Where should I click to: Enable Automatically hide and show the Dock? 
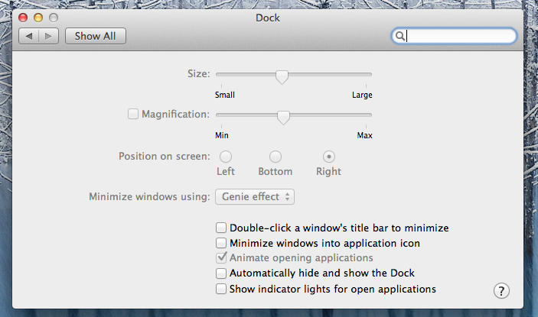point(221,273)
